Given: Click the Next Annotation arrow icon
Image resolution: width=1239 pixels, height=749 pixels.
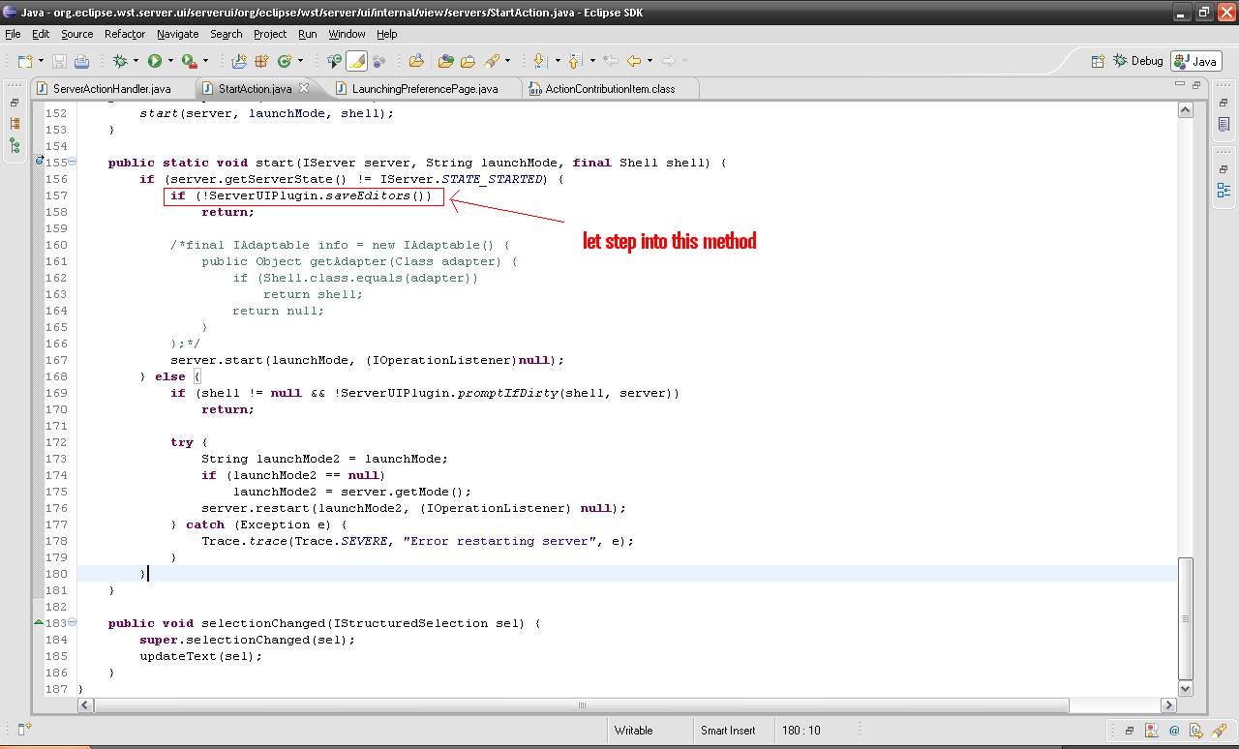Looking at the screenshot, I should coord(541,61).
